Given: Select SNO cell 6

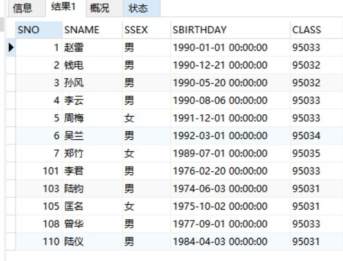Looking at the screenshot, I should pos(39,136).
